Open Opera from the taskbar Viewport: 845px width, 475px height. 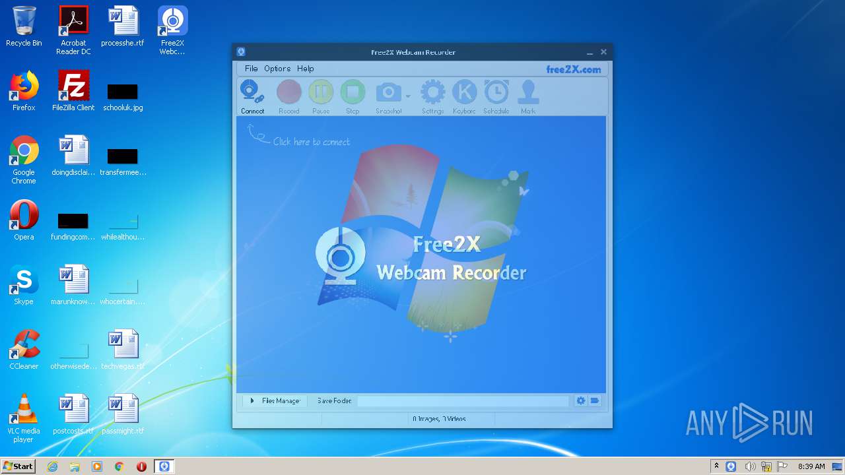point(141,466)
